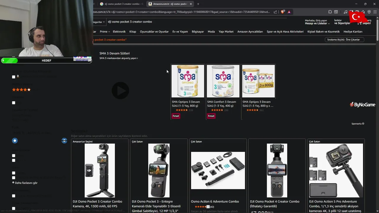Open the Yapı Market category
The width and height of the screenshot is (379, 213).
pyautogui.click(x=226, y=32)
